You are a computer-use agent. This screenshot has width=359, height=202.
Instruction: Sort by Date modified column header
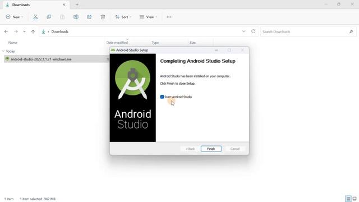(117, 43)
